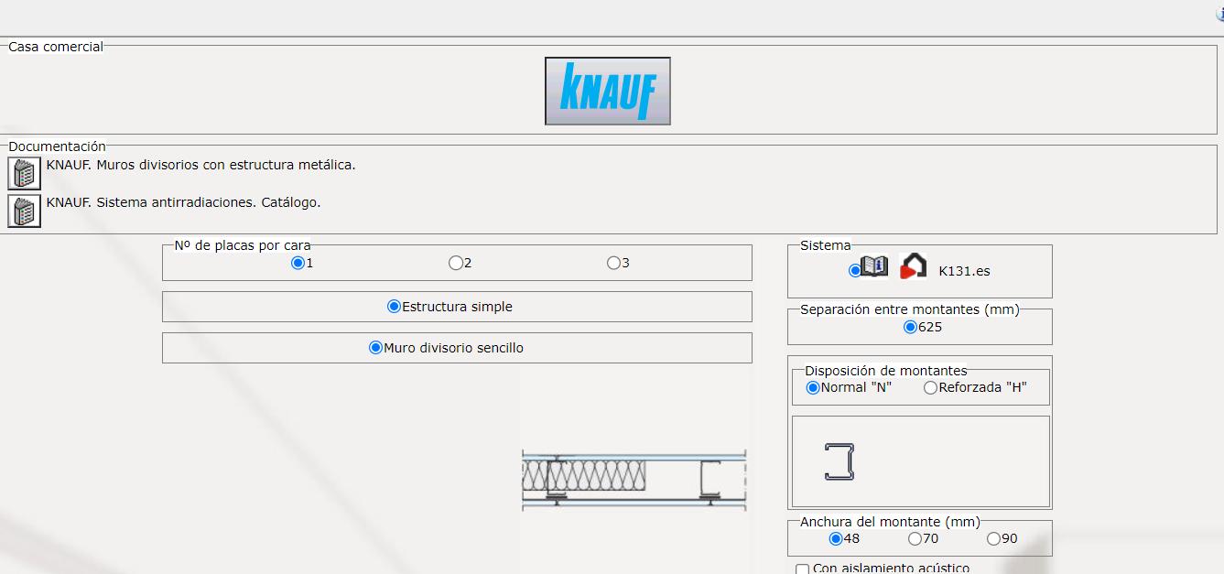Viewport: 1224px width, 574px height.
Task: Set stud width to 48 mm
Action: pyautogui.click(x=835, y=538)
